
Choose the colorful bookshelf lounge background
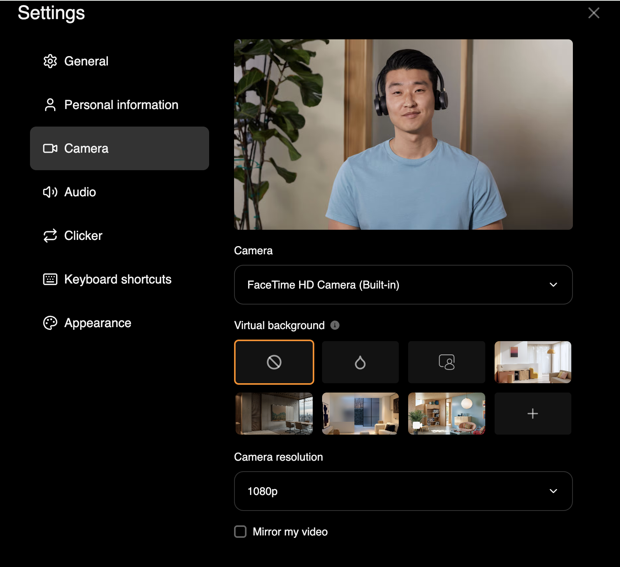(447, 414)
